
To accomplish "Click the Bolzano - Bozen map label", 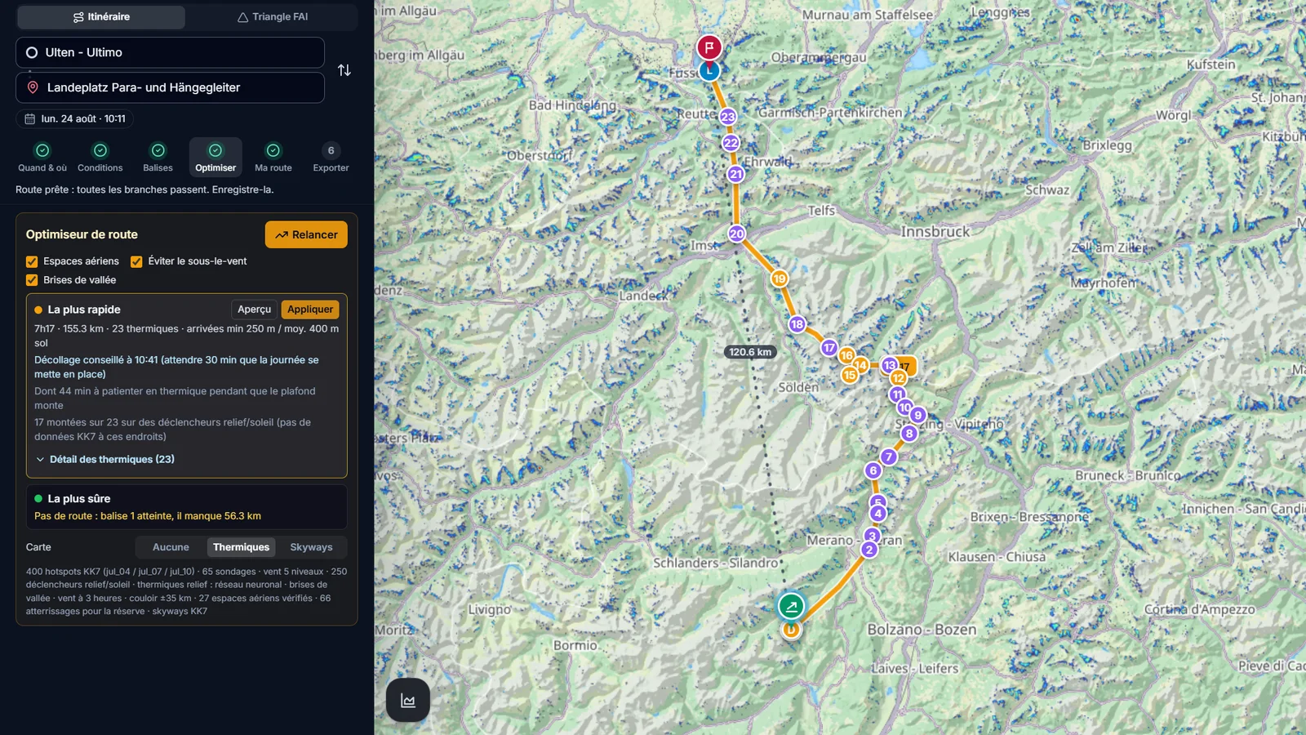I will 922,630.
